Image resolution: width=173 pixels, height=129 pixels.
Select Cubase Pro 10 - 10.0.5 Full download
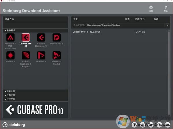point(87,32)
